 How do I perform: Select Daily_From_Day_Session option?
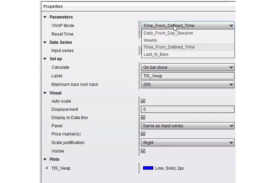(x=188, y=33)
